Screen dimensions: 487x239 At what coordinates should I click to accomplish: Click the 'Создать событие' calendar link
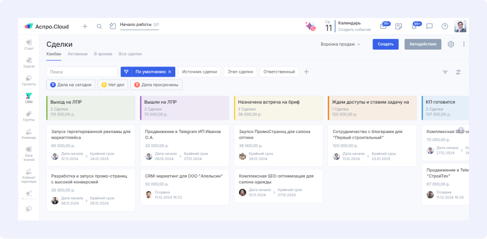[354, 29]
